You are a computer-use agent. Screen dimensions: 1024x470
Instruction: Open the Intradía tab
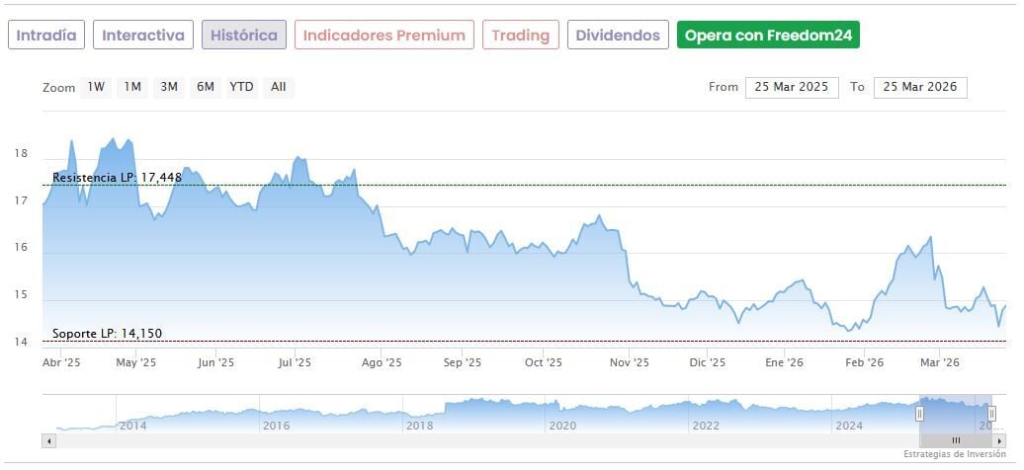point(46,36)
